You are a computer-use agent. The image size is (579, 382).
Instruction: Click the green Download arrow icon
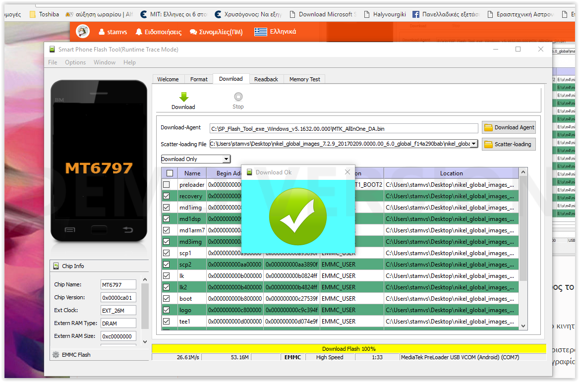[183, 97]
